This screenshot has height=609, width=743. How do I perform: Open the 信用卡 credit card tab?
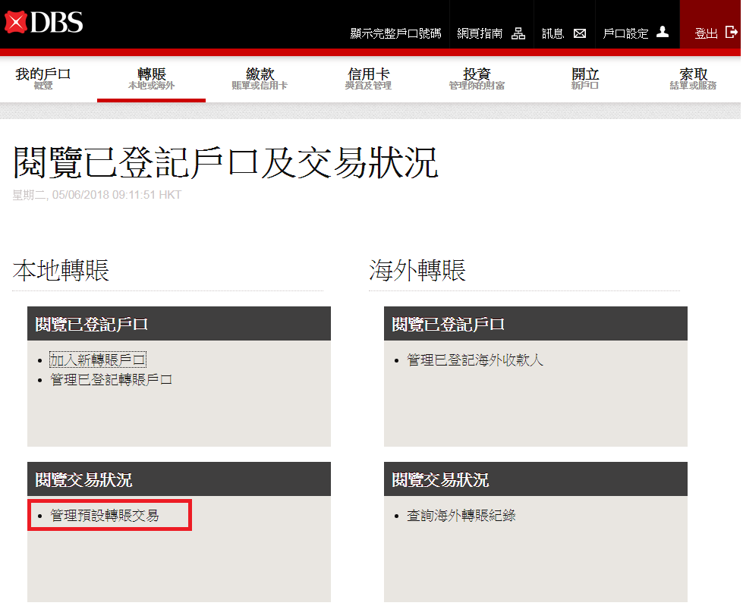[368, 78]
